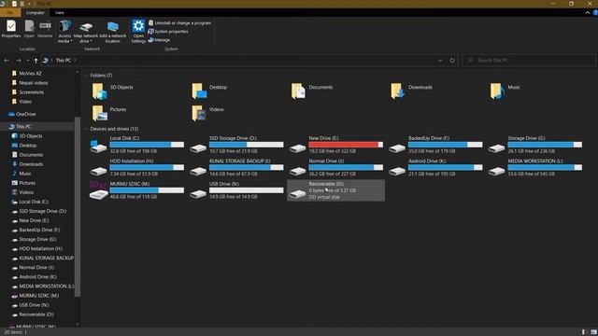Select the Downloads folder icon
This screenshot has height=336, width=598.
pos(397,91)
